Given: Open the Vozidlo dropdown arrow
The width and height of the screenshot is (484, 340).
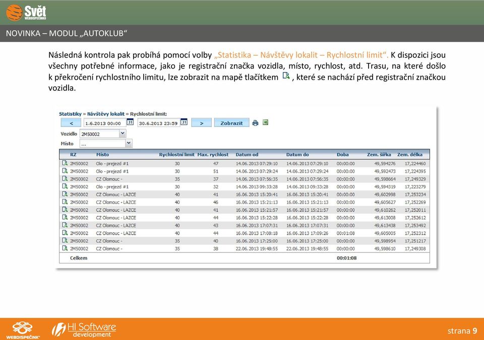Looking at the screenshot, I should [123, 133].
